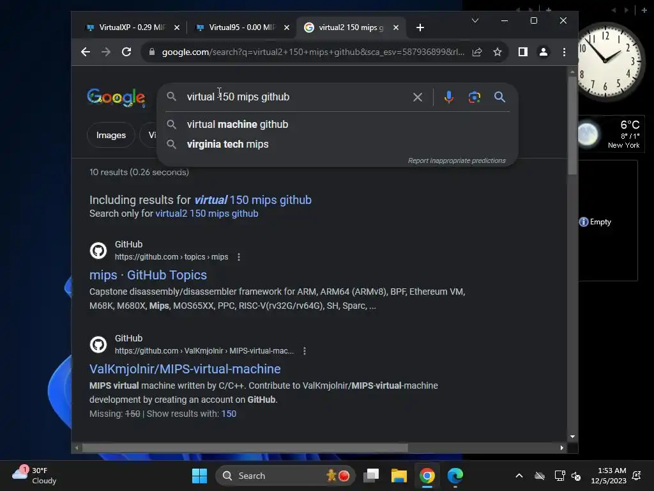Filter results by Images
The image size is (654, 491).
coord(111,136)
